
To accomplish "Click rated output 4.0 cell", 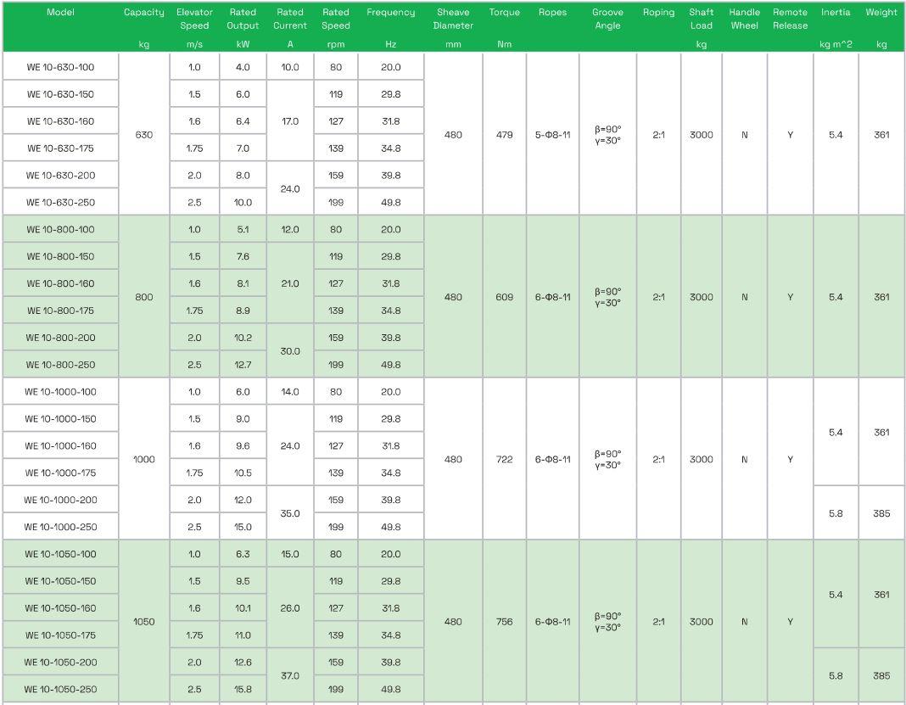I will [x=243, y=67].
